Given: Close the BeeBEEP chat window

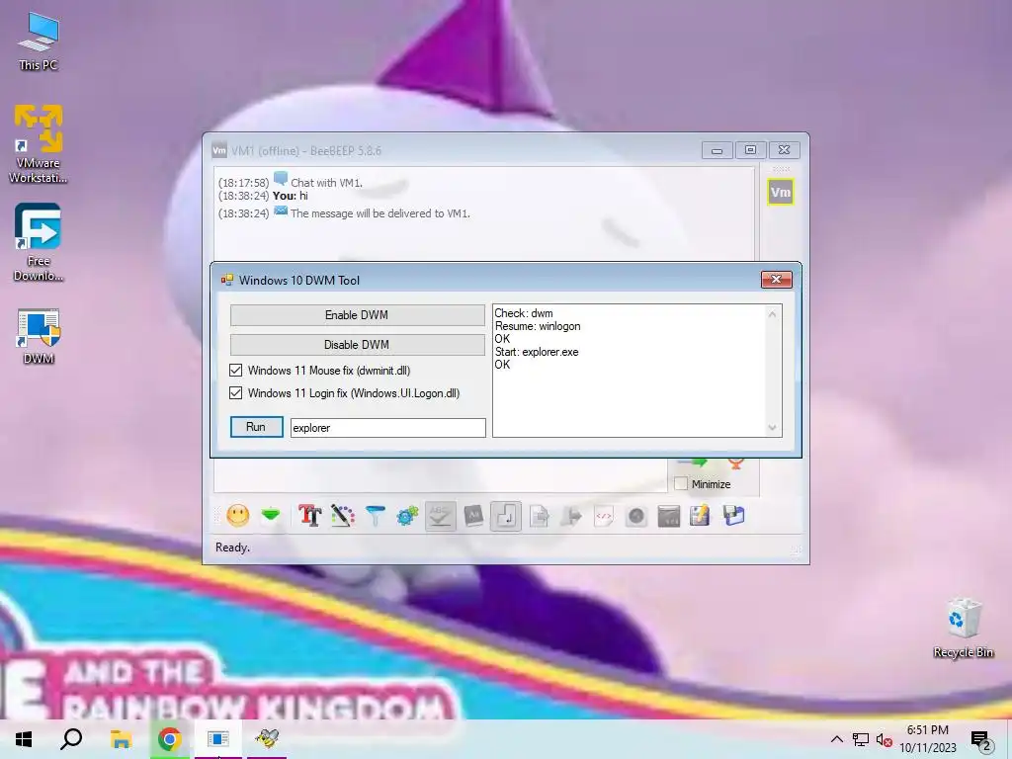Looking at the screenshot, I should 784,150.
